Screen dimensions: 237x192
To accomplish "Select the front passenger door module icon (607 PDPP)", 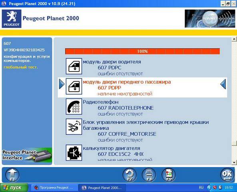I will pos(74,86).
